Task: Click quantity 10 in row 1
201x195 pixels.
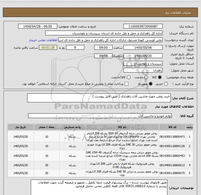Action: coord(47,137)
